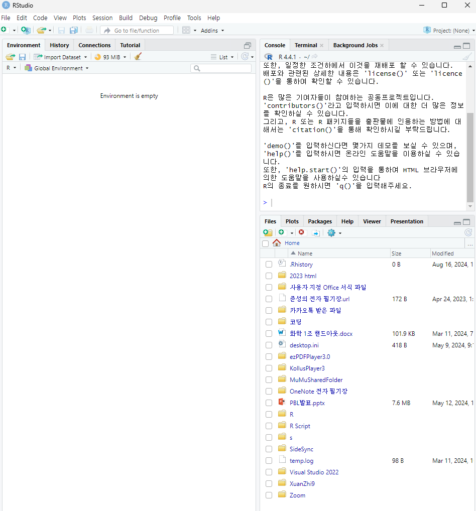Check the .Rhistory file checkbox
Viewport: 476px width, 511px height.
tap(269, 265)
